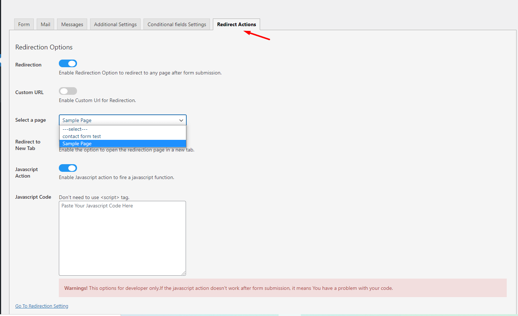Click the Javascript Action label
Screen dimensions: 518x316
[x=27, y=173]
